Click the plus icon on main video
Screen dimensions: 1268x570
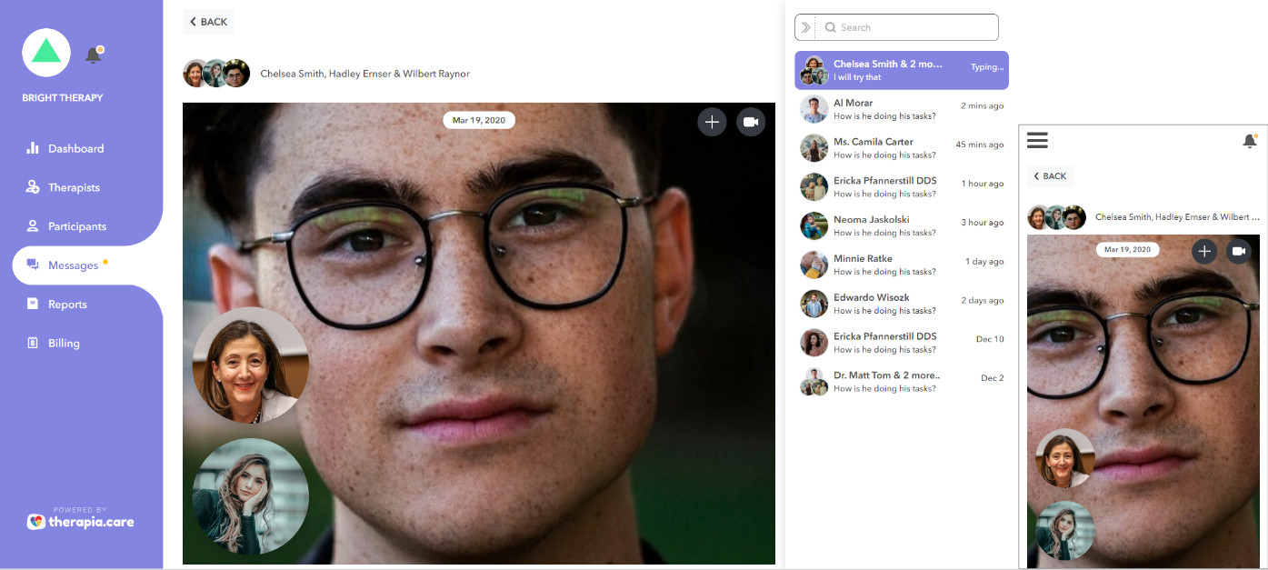[712, 122]
